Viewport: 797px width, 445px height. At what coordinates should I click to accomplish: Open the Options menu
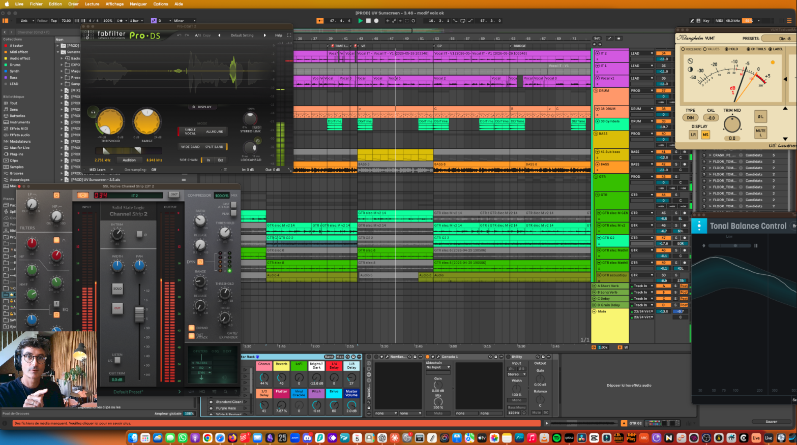click(161, 4)
